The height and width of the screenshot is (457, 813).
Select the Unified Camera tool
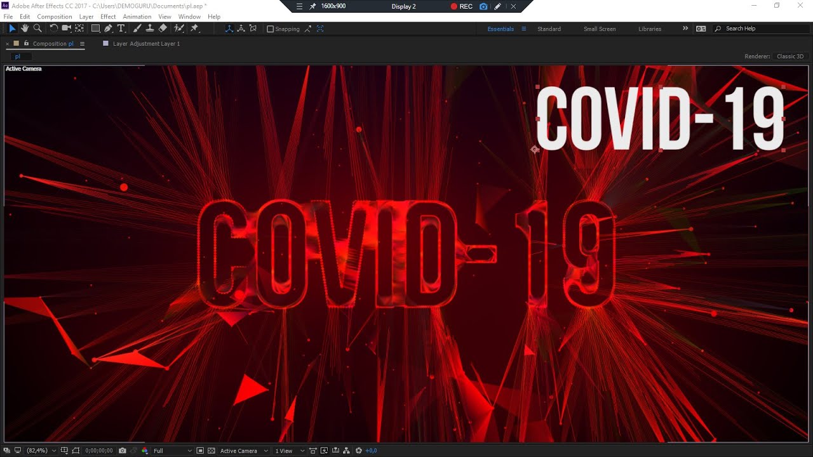pos(66,29)
